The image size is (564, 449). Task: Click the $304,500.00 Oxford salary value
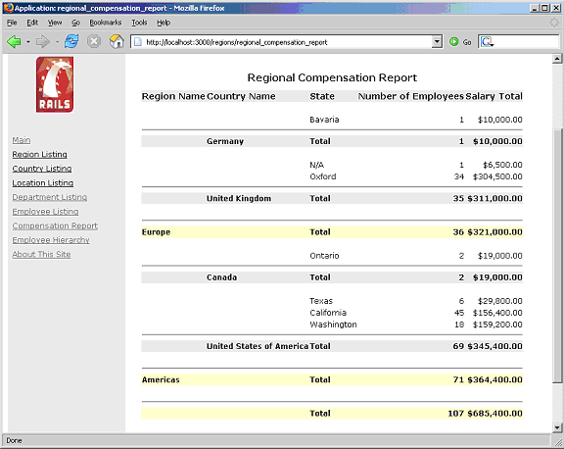coord(497,176)
